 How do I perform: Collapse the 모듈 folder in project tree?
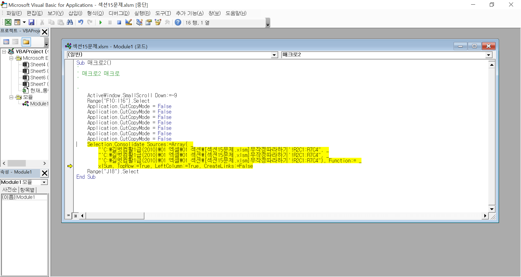tap(11, 97)
